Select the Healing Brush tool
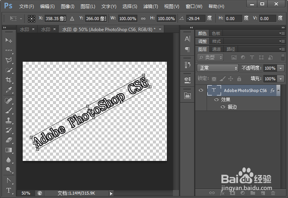The width and height of the screenshot is (288, 198). [x=9, y=100]
